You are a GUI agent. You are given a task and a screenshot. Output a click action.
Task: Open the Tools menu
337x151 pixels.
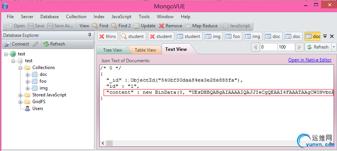coord(144,16)
